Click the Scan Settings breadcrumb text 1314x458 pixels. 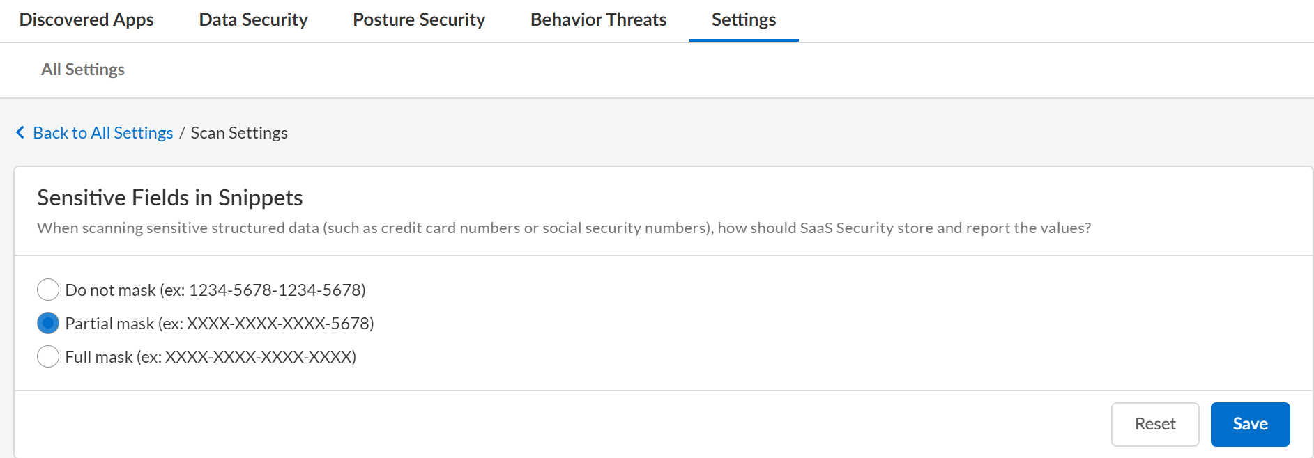pos(239,132)
